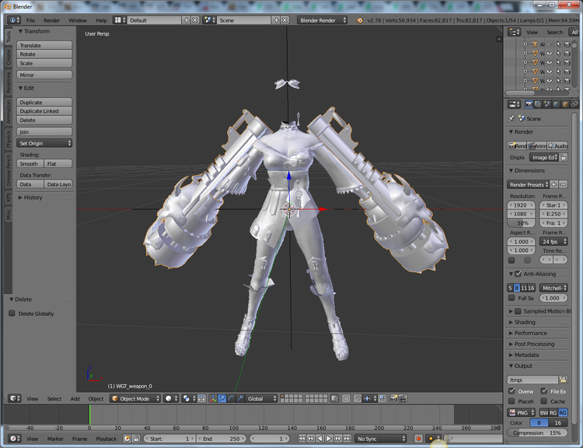Open timeline editor type selector icon
Viewport: 583px width, 448px height.
[14, 439]
